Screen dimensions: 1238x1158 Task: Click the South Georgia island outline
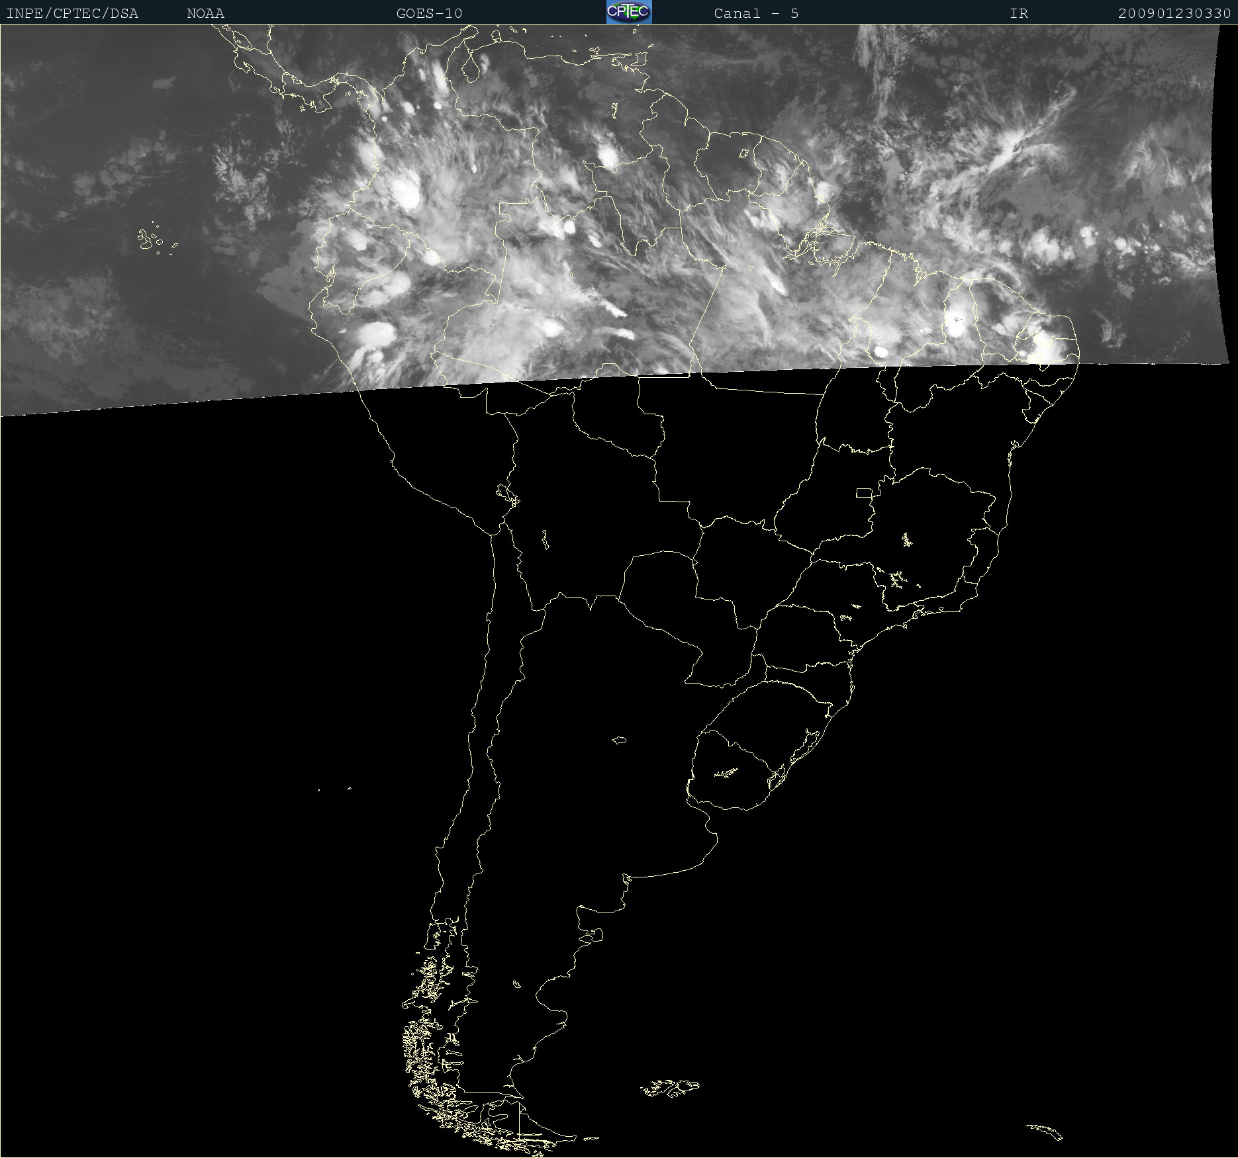tap(1045, 1131)
